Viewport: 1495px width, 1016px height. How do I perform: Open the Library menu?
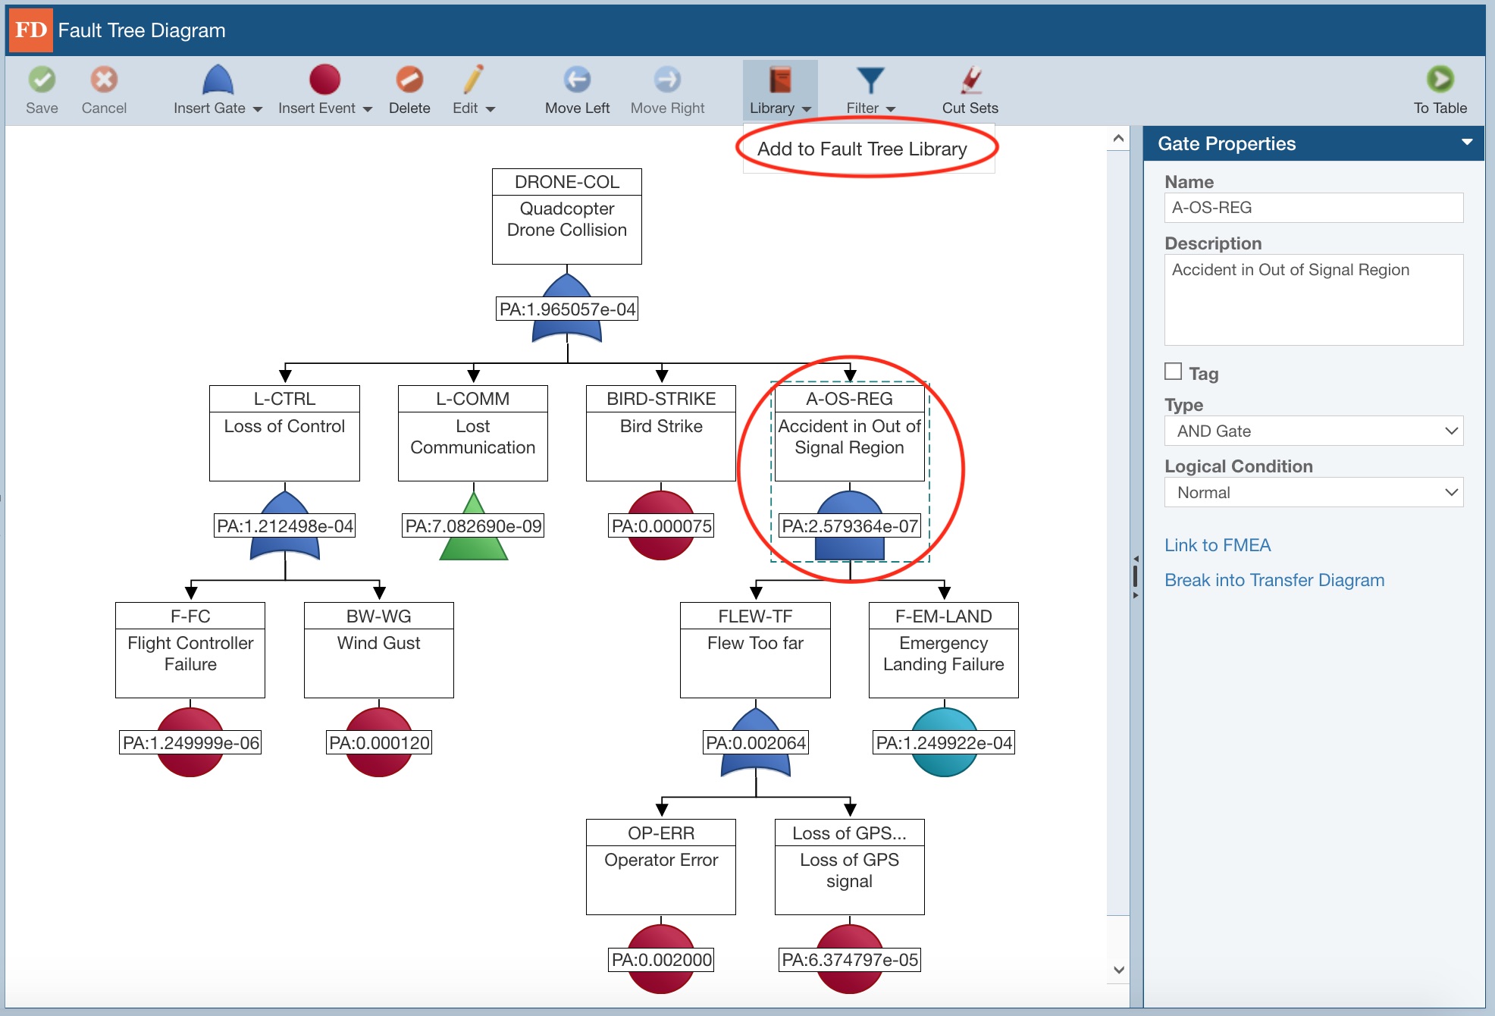(x=779, y=89)
